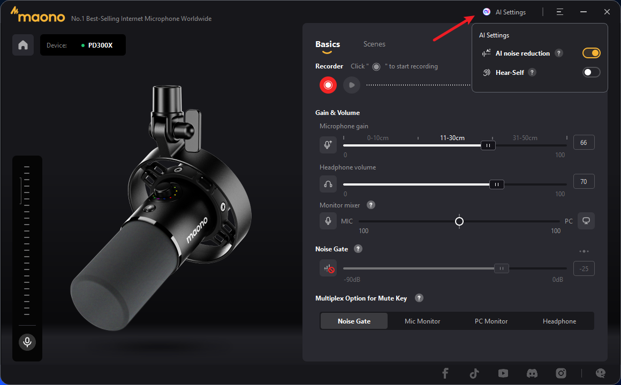Select the microphone gain icon
The image size is (621, 385).
(328, 144)
